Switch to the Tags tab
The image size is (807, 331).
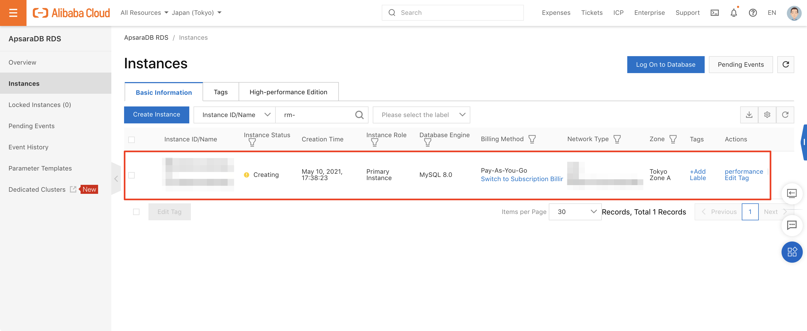[x=221, y=92]
